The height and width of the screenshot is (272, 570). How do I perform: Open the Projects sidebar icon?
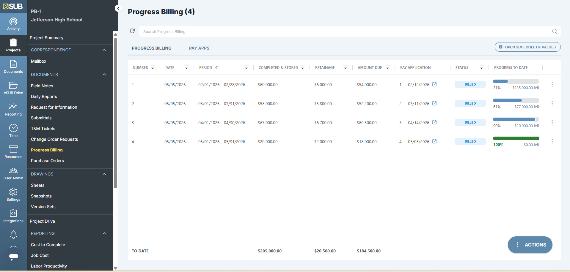13,45
